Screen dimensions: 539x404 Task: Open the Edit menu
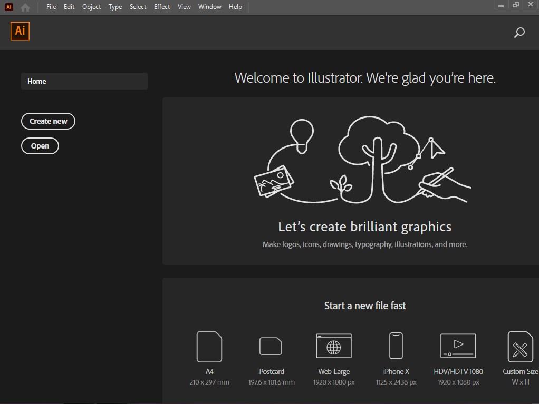pos(69,7)
